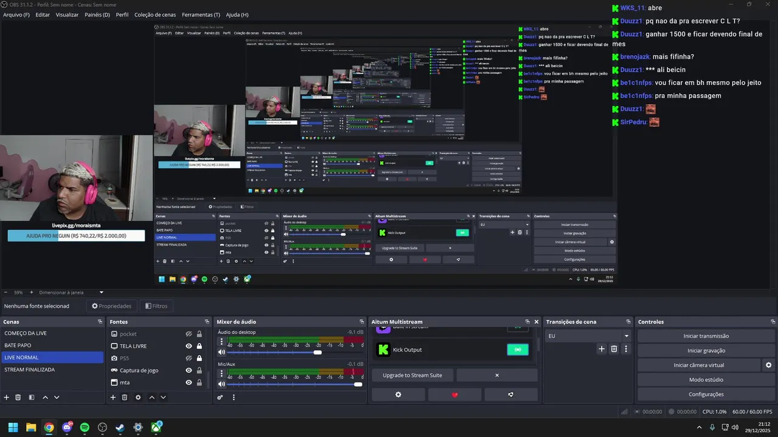Open Spotify from the Windows taskbar

[84, 428]
